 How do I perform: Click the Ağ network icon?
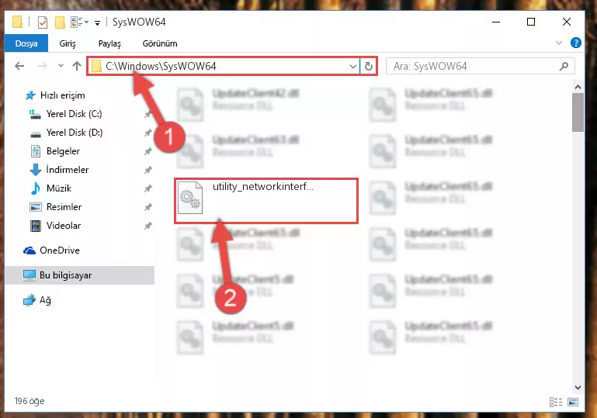30,300
